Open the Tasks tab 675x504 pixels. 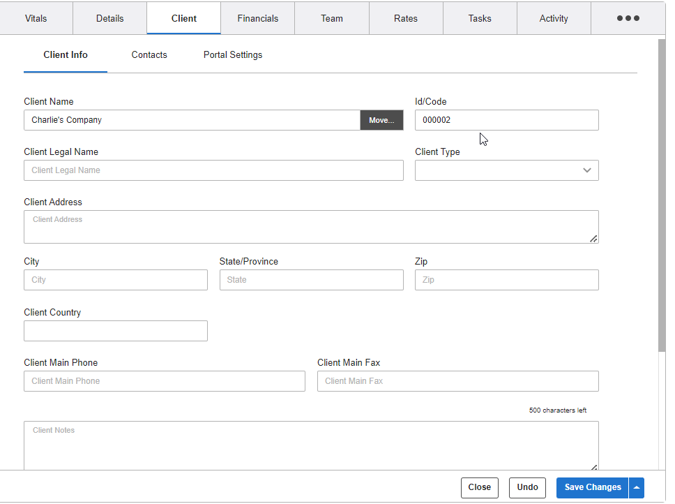[x=479, y=18]
